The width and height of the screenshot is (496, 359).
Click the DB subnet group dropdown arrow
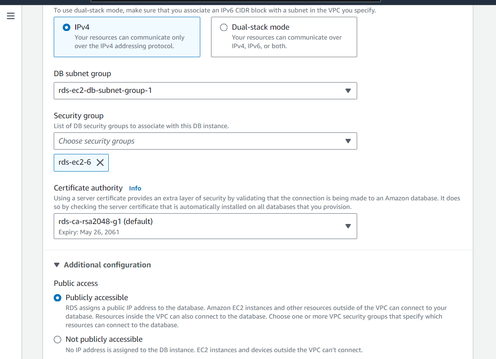coord(348,91)
